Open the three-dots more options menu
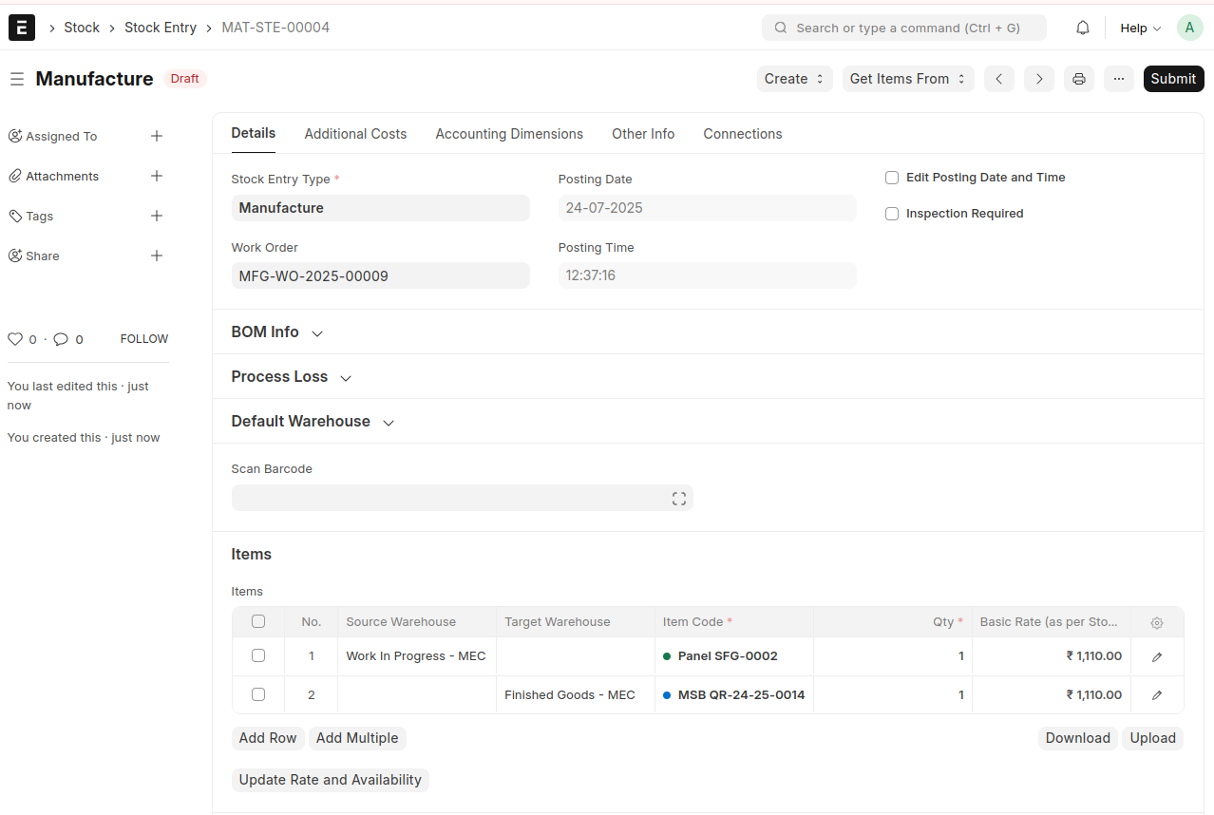This screenshot has height=815, width=1214. [1119, 79]
